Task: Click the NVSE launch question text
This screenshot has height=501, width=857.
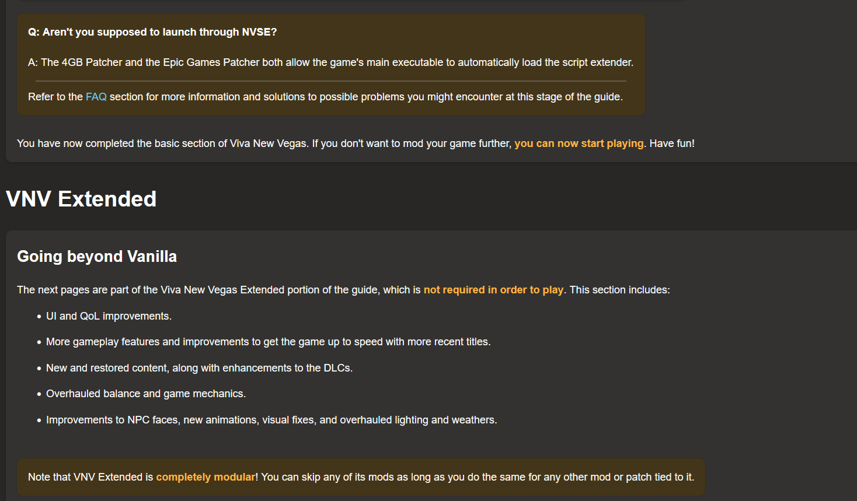Action: click(x=152, y=32)
